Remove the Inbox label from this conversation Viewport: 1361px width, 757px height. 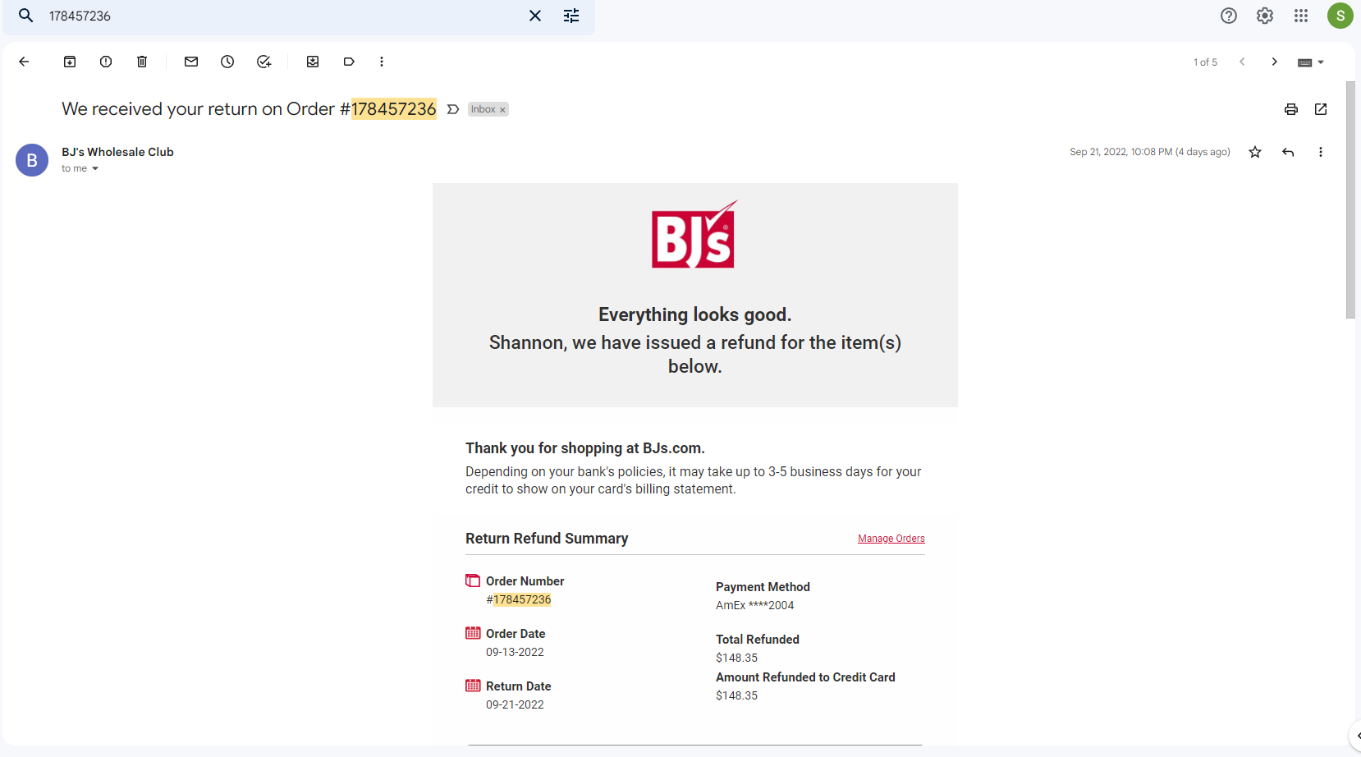[502, 110]
